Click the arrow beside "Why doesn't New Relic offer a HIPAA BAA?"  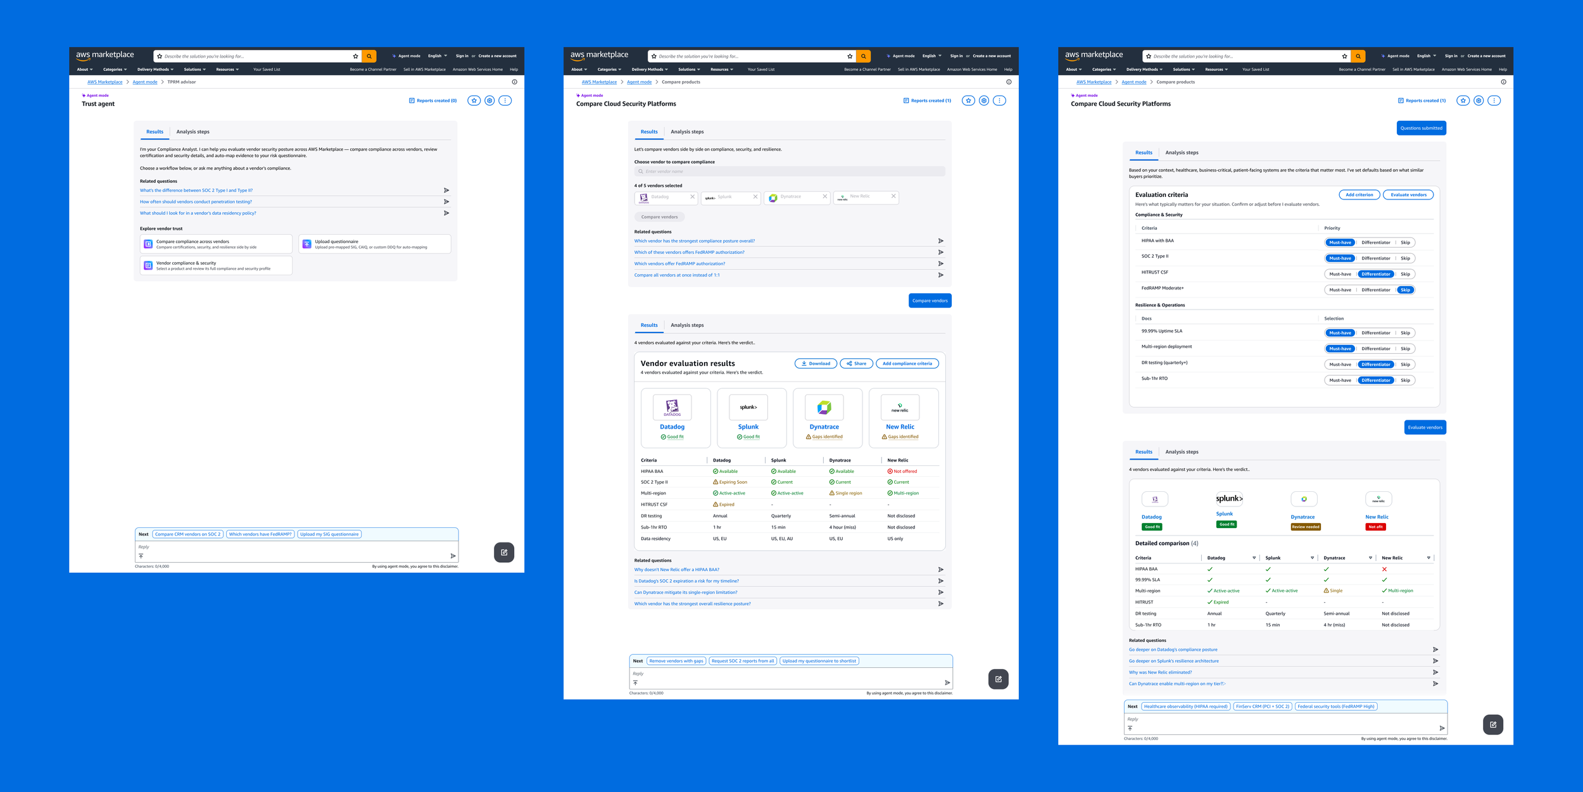941,570
